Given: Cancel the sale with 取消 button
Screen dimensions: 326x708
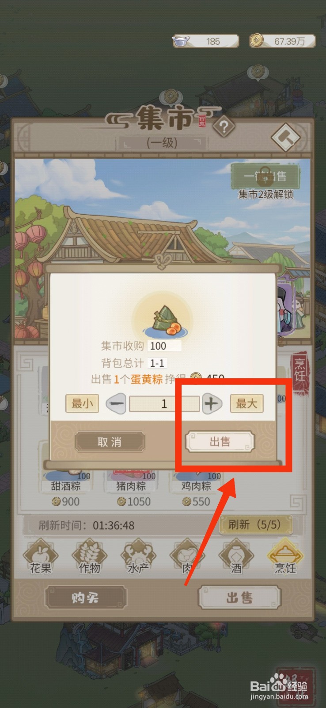Looking at the screenshot, I should 110,442.
